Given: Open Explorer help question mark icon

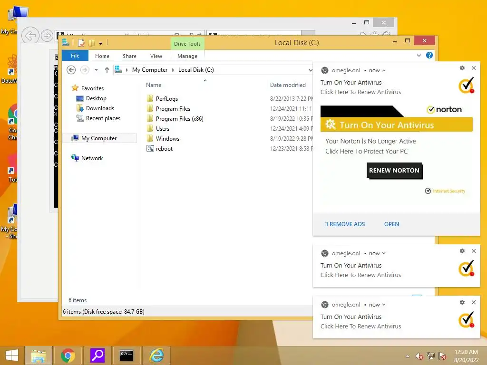Looking at the screenshot, I should click(x=429, y=55).
